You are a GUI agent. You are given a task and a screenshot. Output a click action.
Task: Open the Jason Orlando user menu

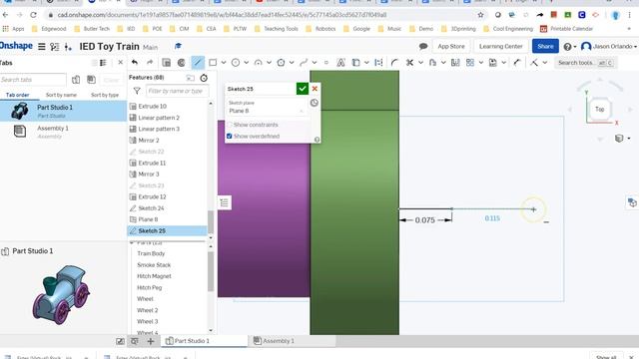609,47
